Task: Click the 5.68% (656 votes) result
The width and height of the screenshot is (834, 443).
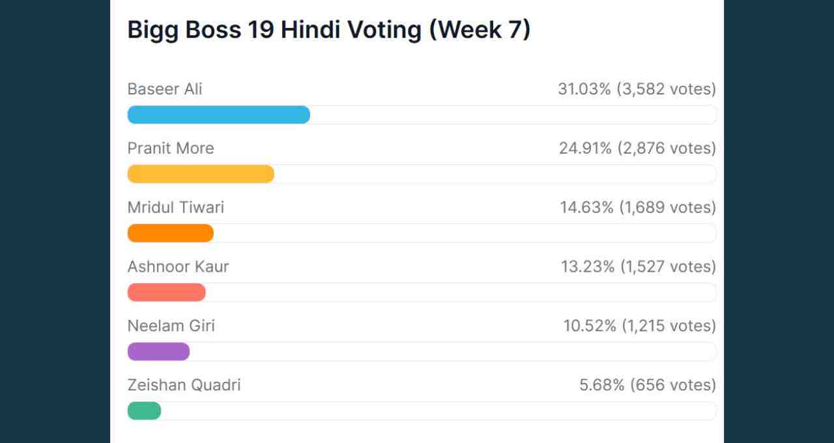Action: click(x=648, y=385)
